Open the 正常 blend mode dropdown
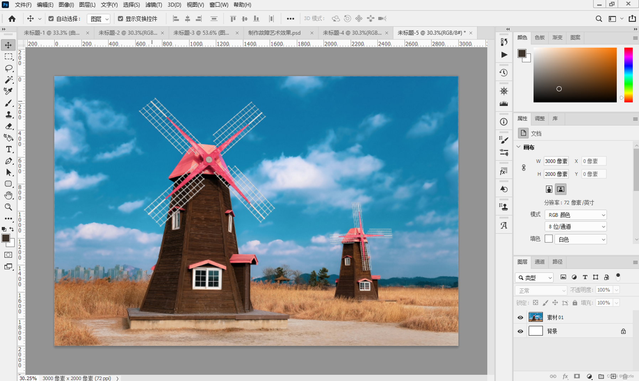The image size is (639, 381). (x=541, y=291)
